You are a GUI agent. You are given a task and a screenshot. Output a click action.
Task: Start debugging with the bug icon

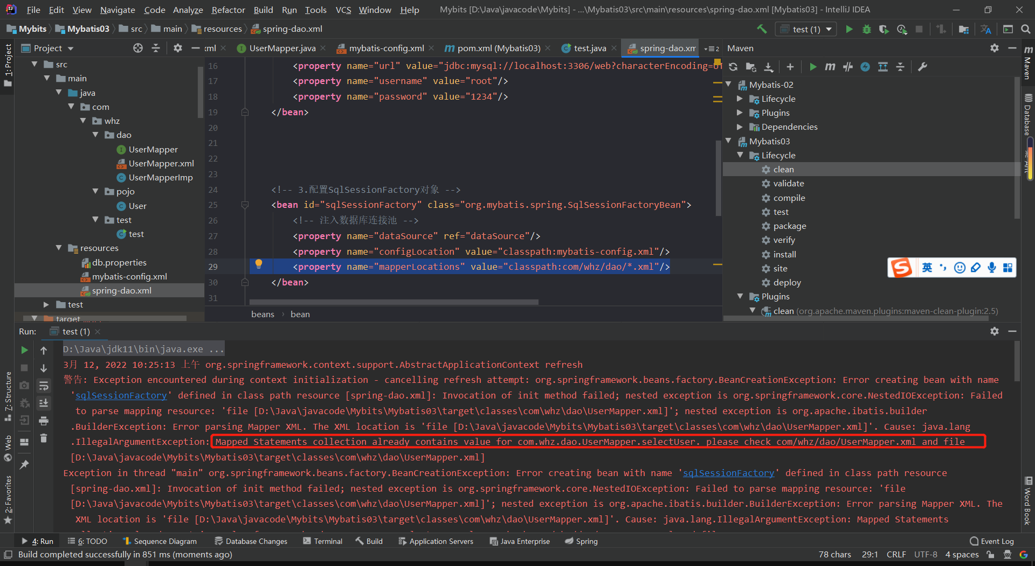[866, 29]
